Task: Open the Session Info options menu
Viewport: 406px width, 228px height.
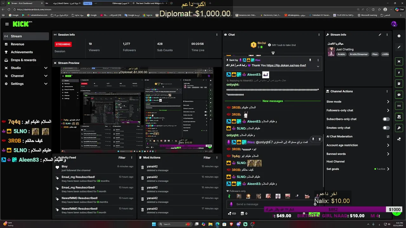Action: point(217,35)
